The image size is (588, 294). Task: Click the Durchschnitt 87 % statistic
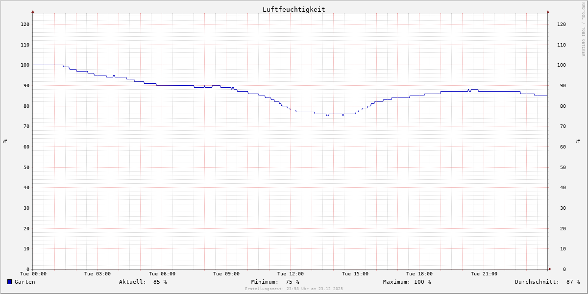(547, 282)
